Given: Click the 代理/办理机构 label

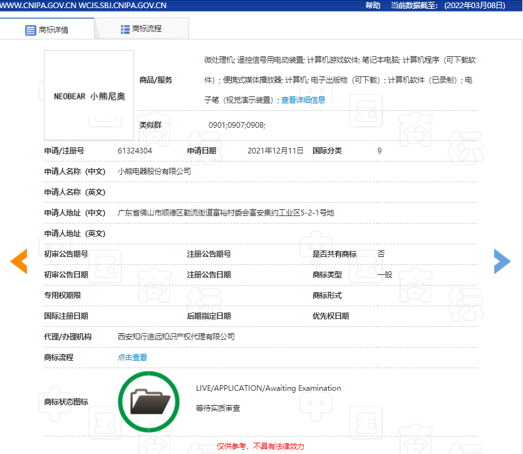Looking at the screenshot, I should click(x=68, y=336).
